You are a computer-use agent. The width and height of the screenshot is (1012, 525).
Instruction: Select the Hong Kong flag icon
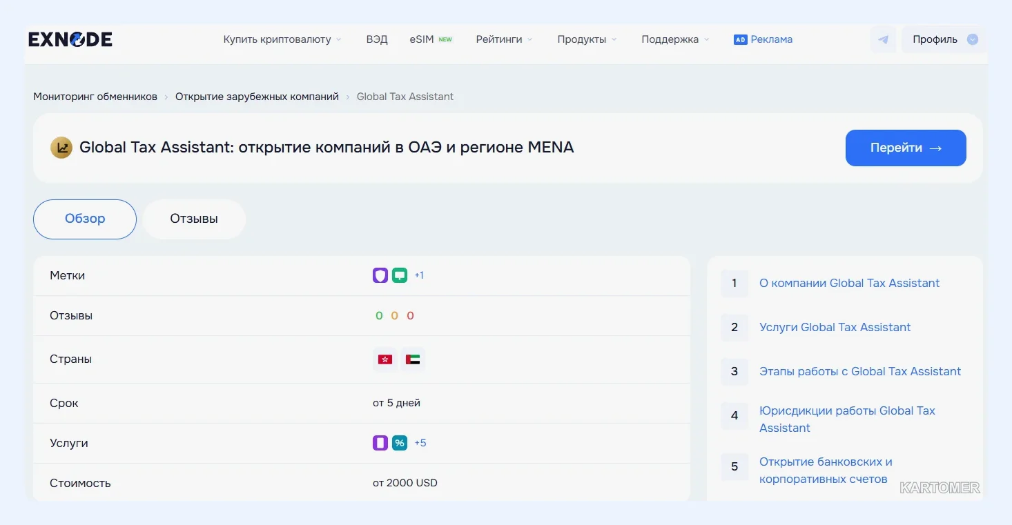(x=385, y=359)
